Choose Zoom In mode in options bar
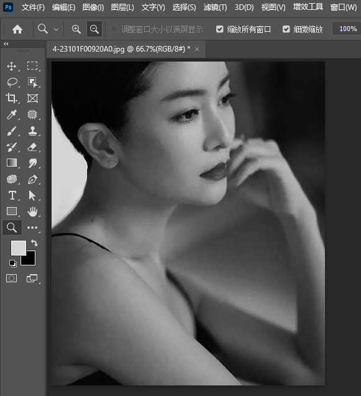Screen dimensions: 361x396 [x=76, y=29]
